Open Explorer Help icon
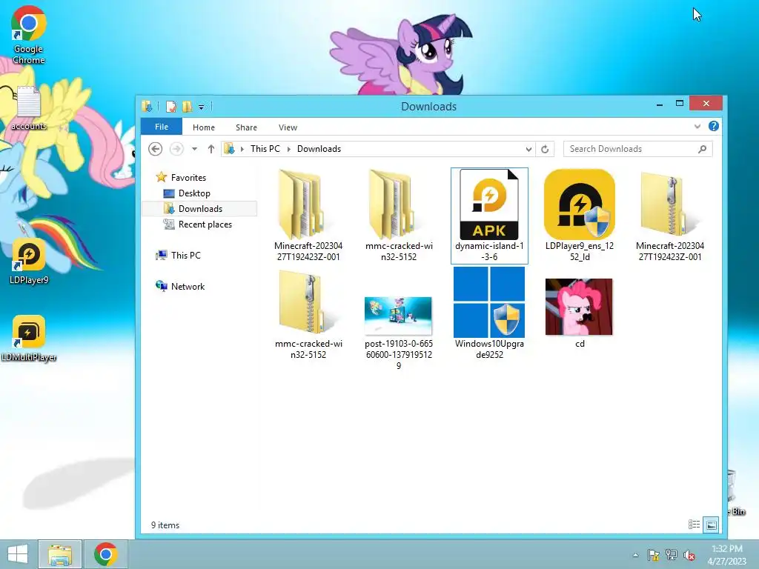Image resolution: width=759 pixels, height=569 pixels. (x=714, y=126)
